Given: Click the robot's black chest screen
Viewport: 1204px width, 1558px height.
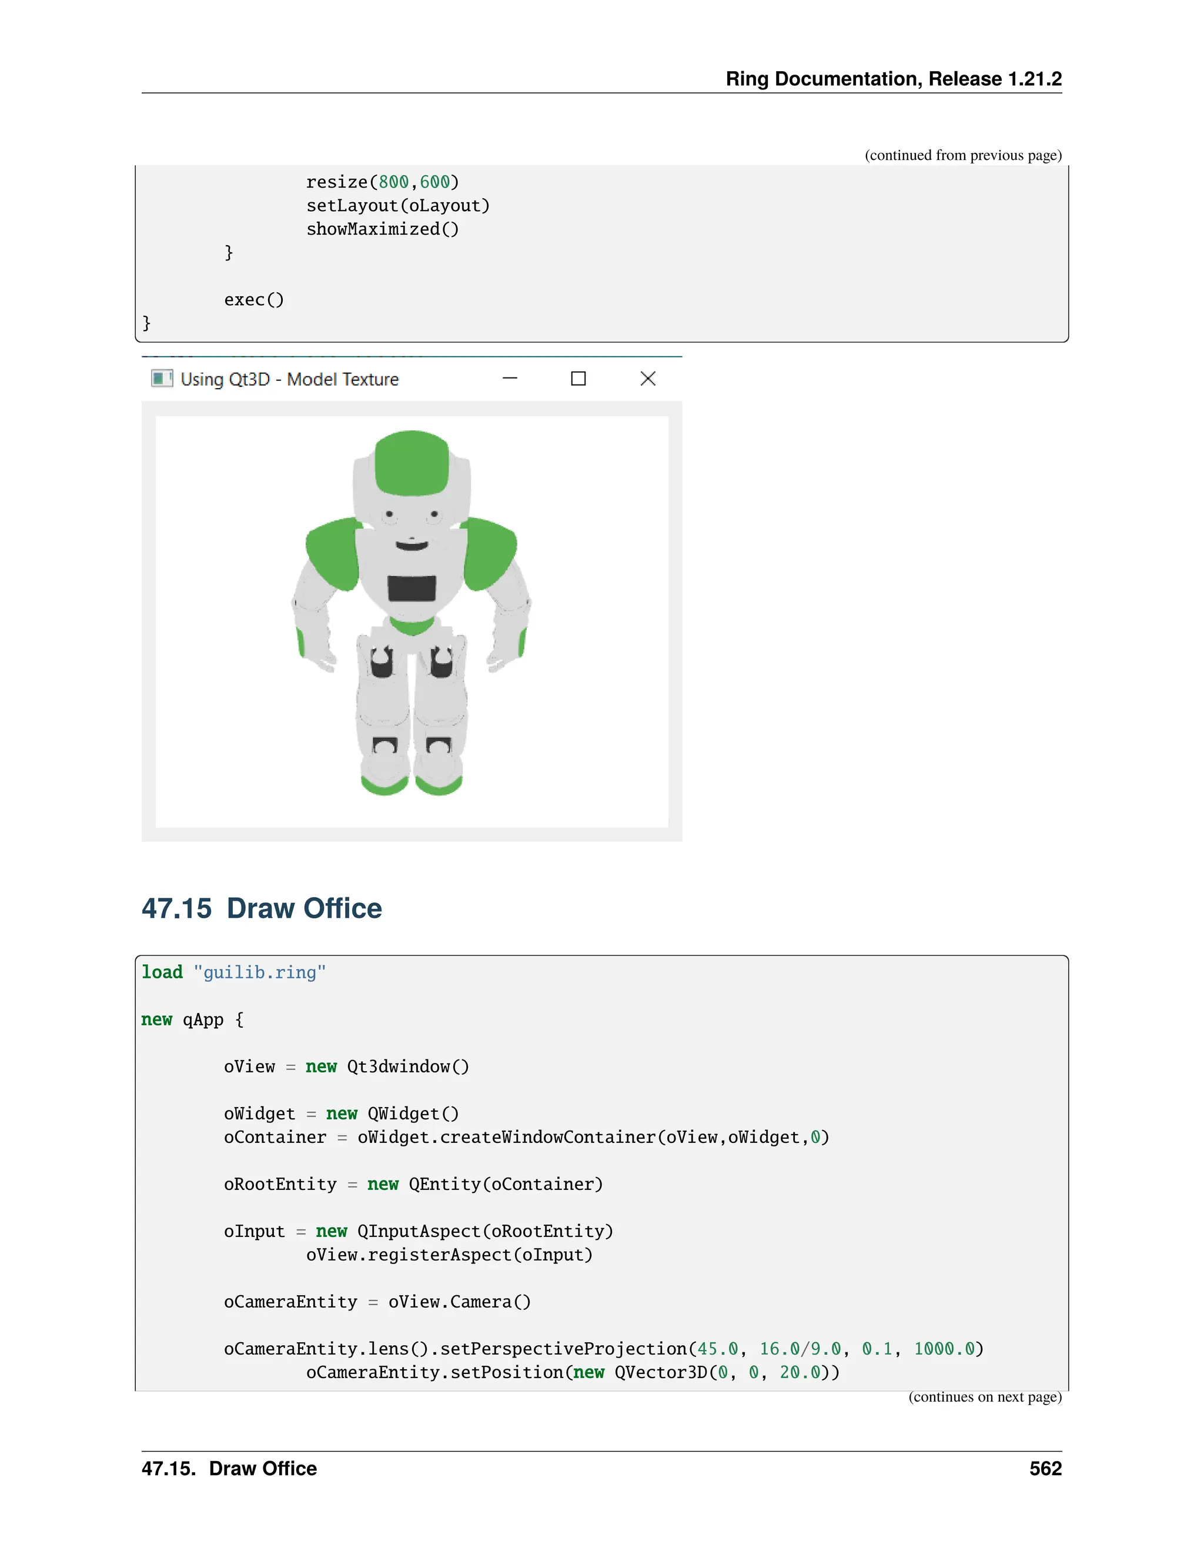Looking at the screenshot, I should coord(412,589).
